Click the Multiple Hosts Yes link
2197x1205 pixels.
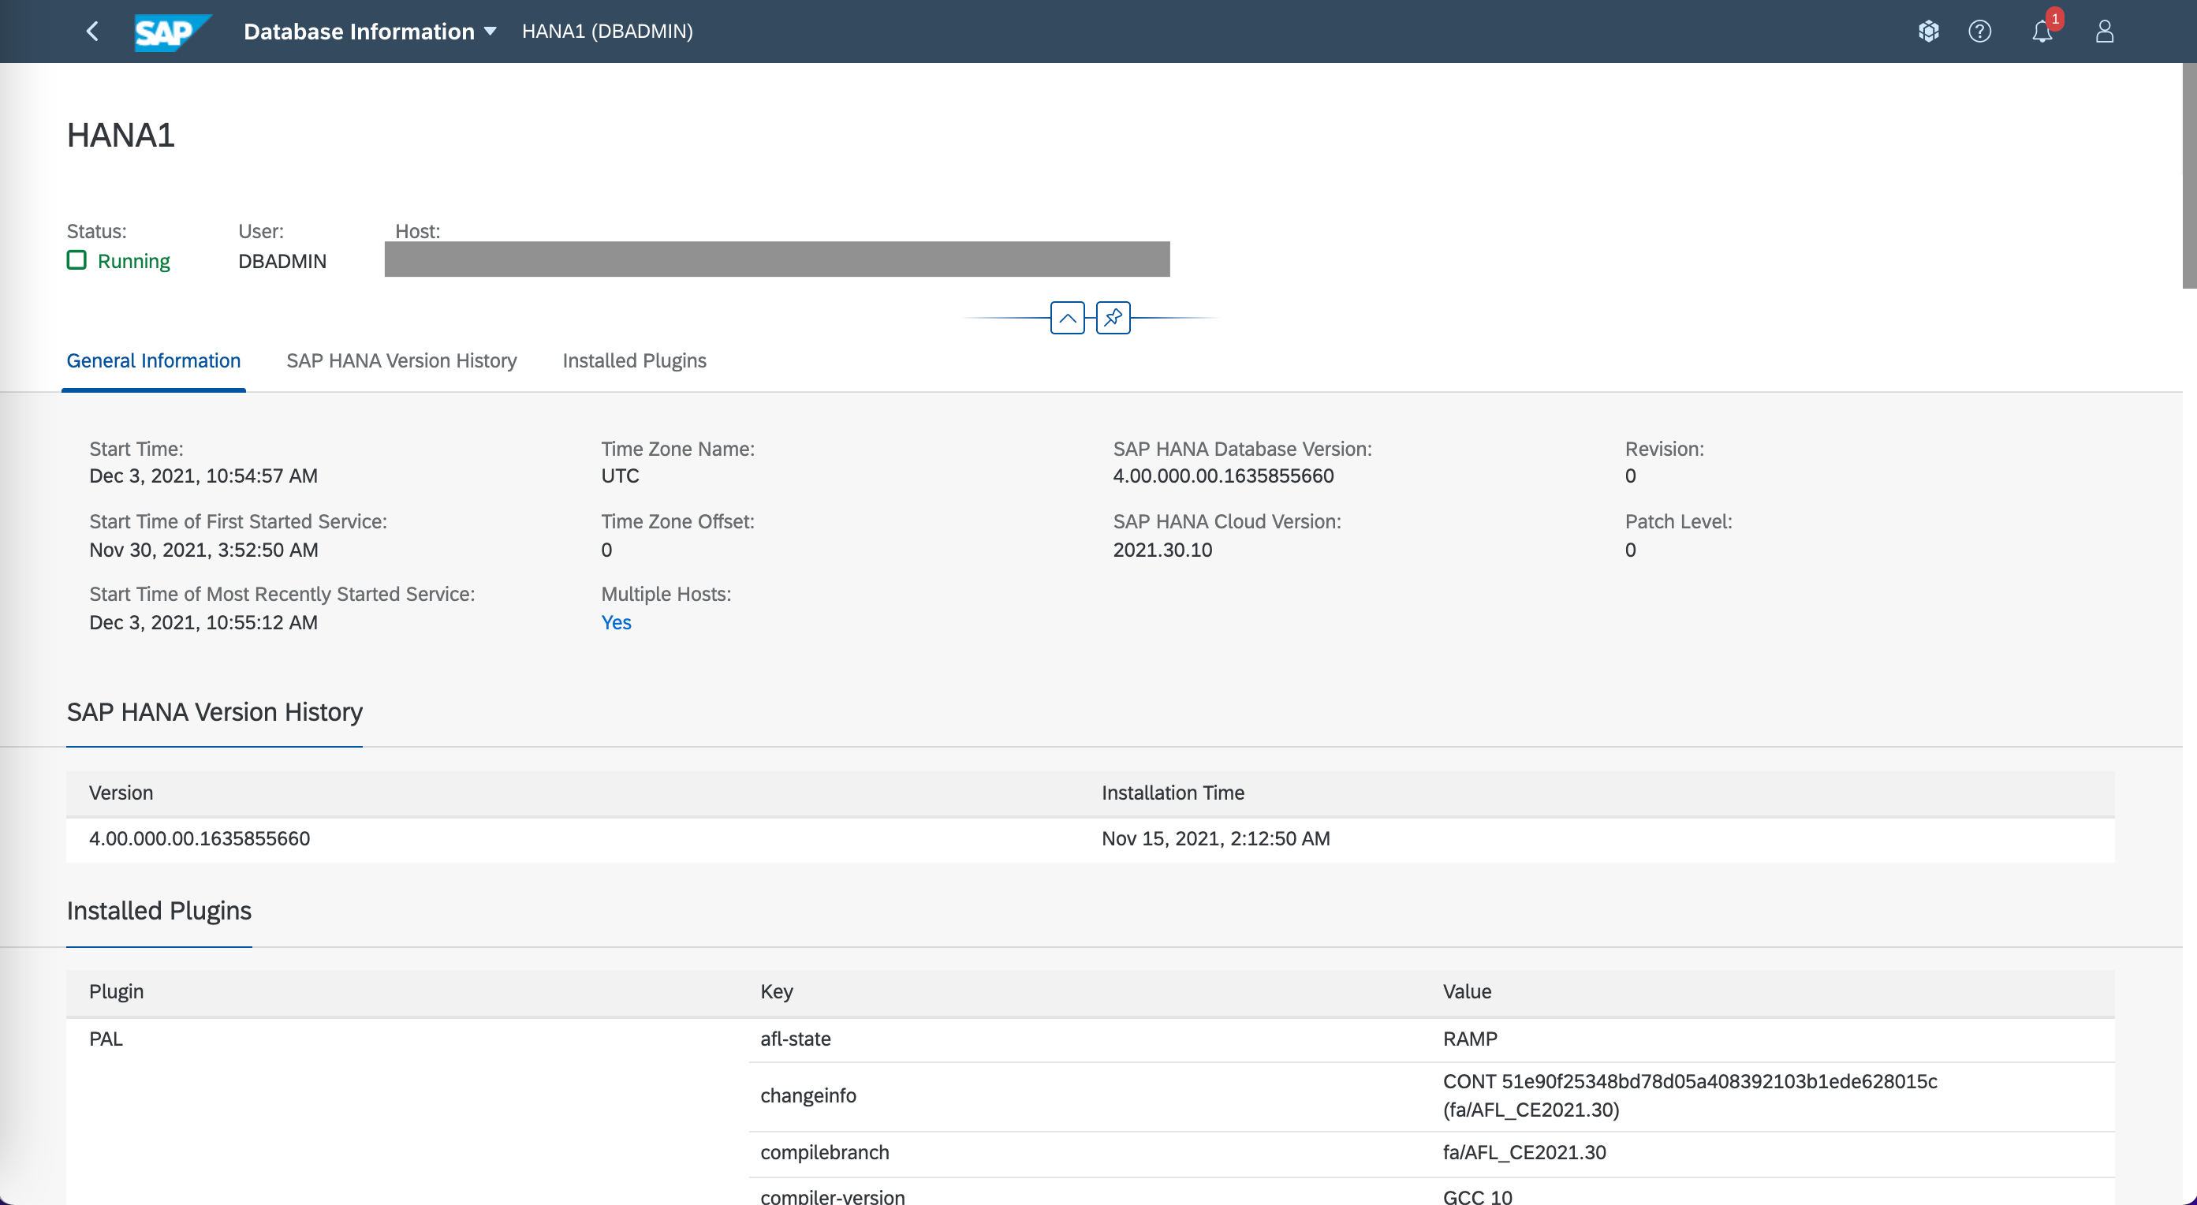tap(616, 622)
